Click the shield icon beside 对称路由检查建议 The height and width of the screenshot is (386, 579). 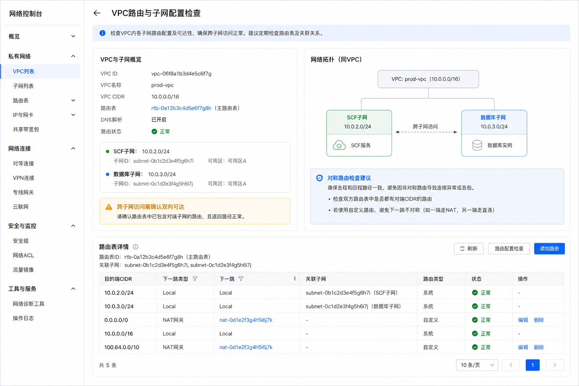(x=320, y=178)
